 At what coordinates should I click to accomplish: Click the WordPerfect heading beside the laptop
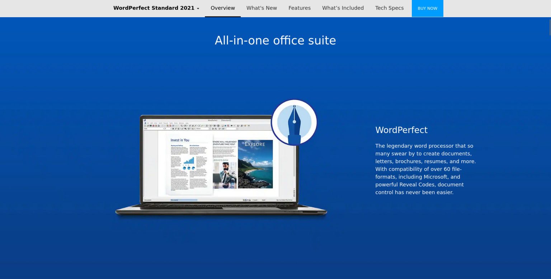pyautogui.click(x=401, y=130)
